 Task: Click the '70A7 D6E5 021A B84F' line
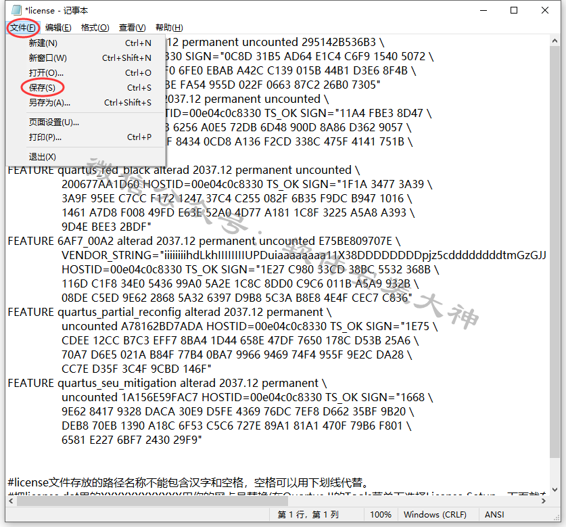[x=237, y=354]
